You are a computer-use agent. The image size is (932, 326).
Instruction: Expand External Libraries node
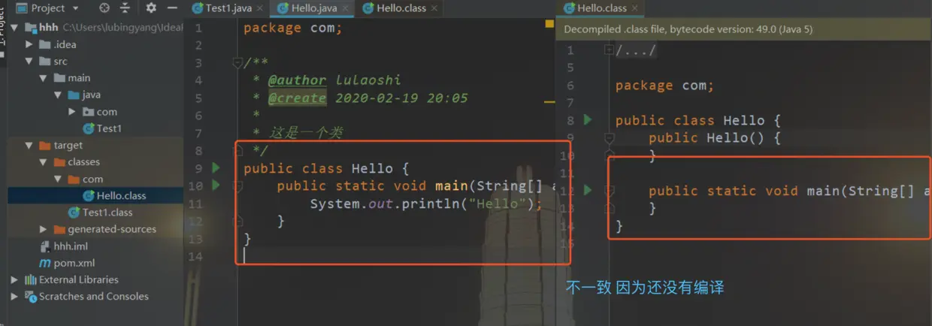point(14,279)
